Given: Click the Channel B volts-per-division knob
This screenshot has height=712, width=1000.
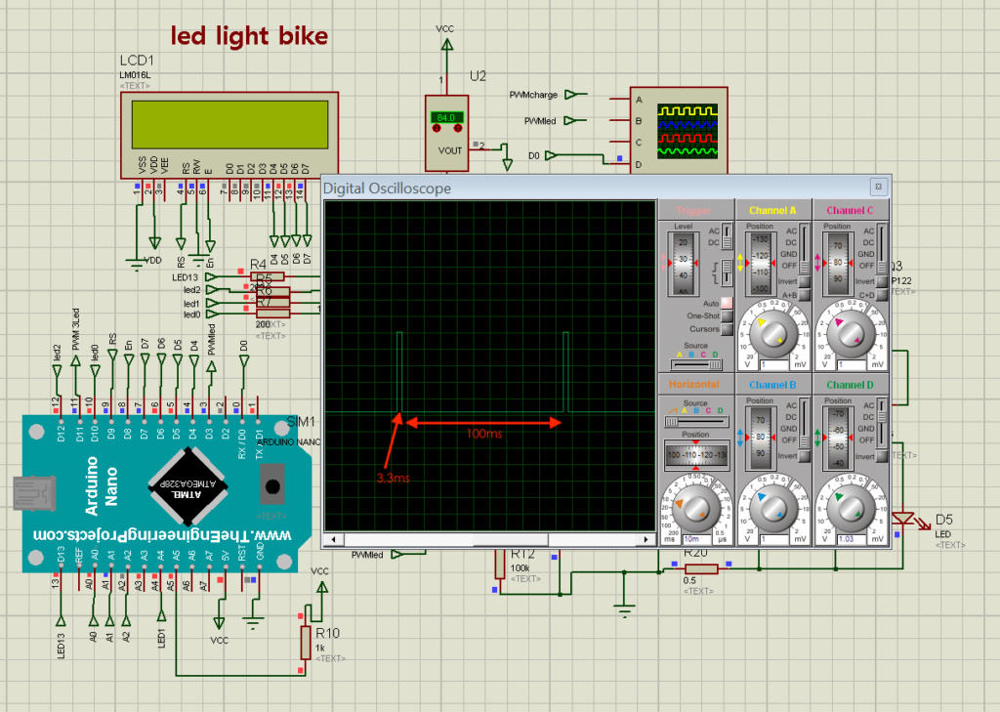Looking at the screenshot, I should click(773, 508).
